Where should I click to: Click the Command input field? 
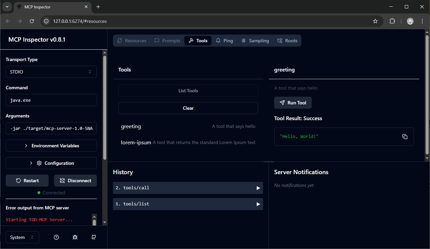51,100
